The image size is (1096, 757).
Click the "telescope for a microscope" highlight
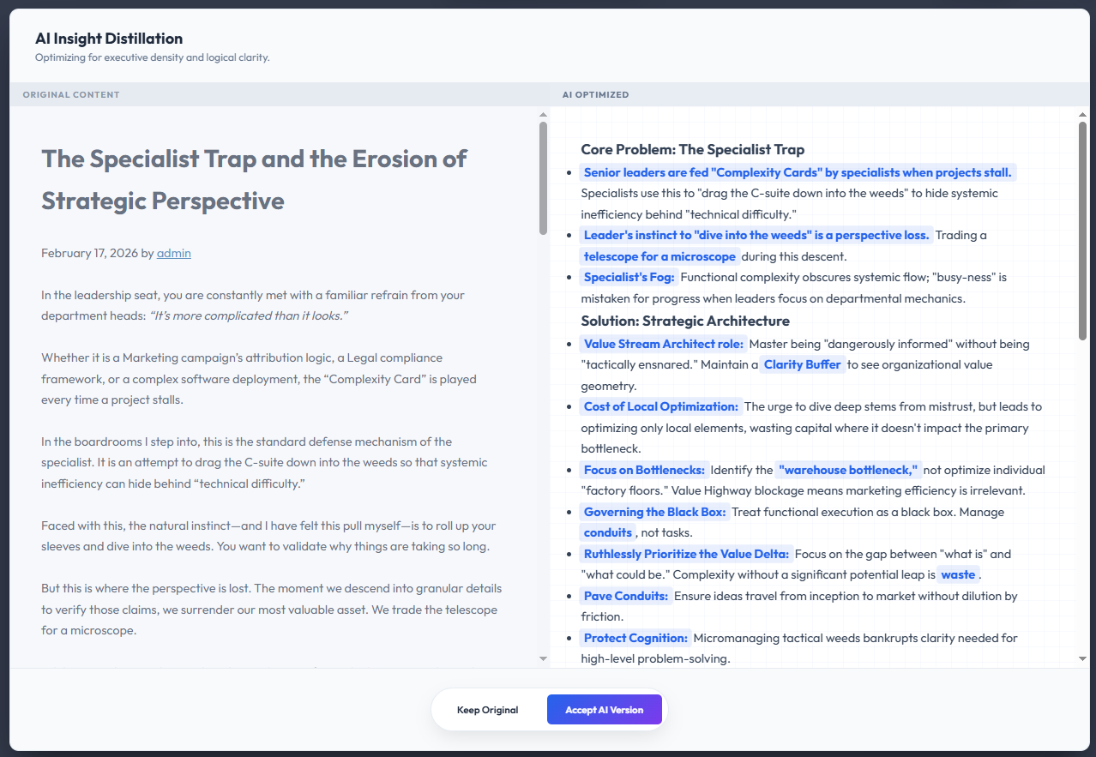click(659, 256)
